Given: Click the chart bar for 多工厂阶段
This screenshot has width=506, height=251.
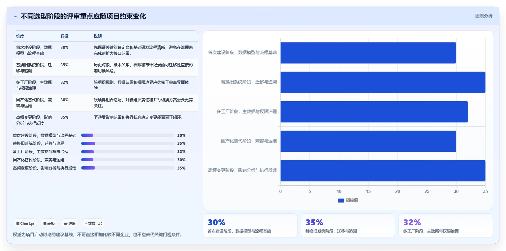Looking at the screenshot, I should click(x=374, y=111).
